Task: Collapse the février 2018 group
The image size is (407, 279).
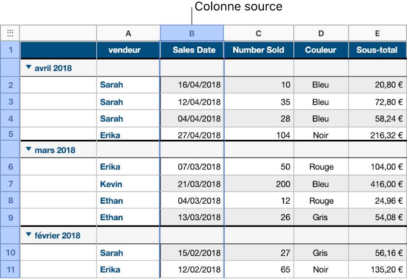Action: pyautogui.click(x=29, y=235)
